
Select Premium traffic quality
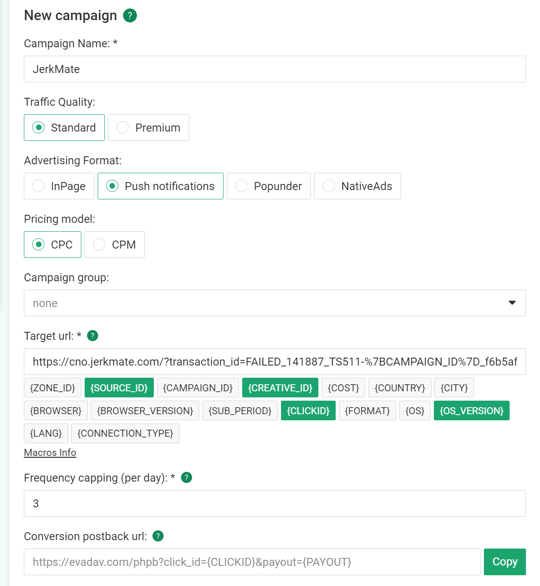(x=149, y=127)
